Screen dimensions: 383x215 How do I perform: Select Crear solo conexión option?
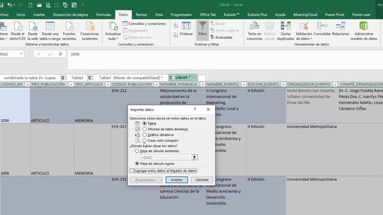[145, 140]
